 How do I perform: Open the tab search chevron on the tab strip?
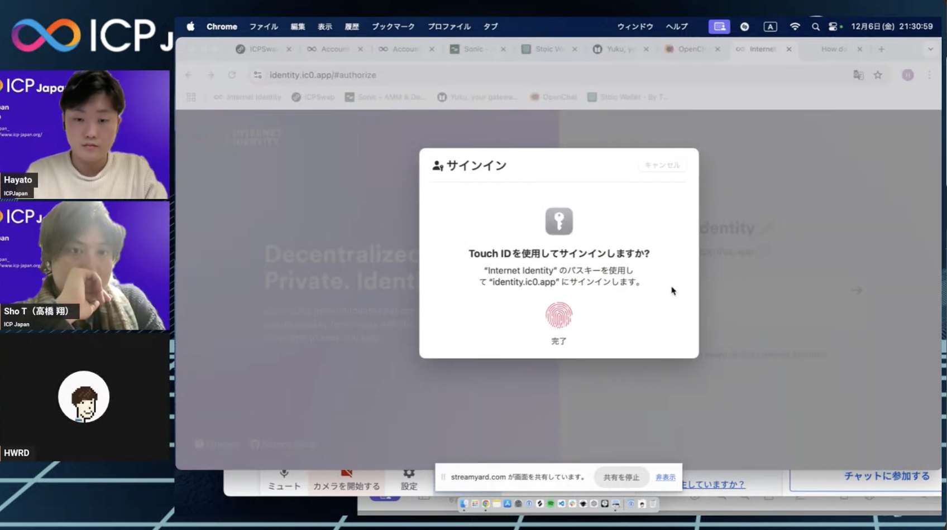point(930,49)
